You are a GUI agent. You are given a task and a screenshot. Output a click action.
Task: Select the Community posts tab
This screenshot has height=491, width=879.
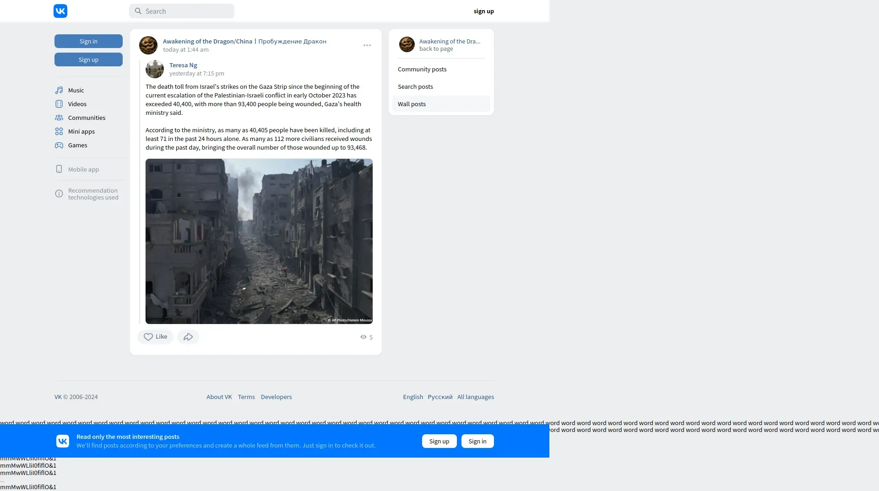point(441,69)
